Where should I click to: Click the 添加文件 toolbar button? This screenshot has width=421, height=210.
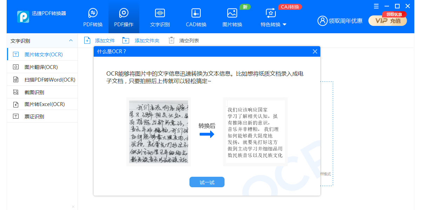99,41
